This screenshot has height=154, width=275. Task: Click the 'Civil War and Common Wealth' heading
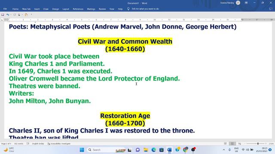125,41
